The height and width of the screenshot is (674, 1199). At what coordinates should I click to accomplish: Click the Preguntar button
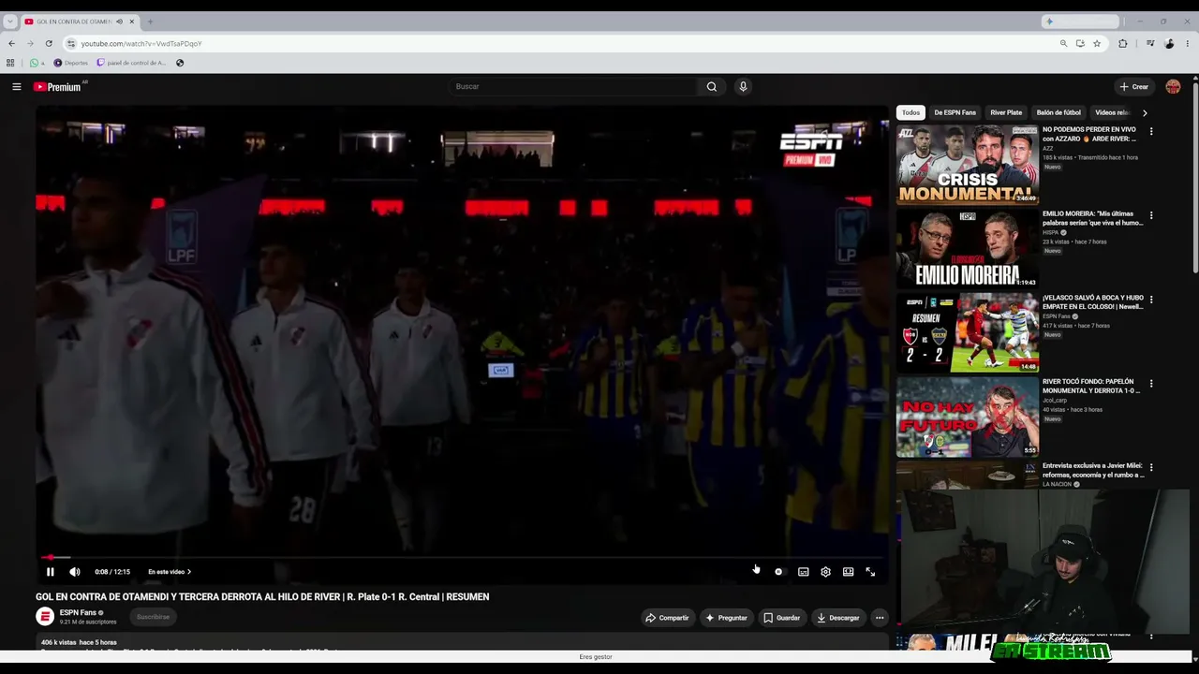coord(727,618)
